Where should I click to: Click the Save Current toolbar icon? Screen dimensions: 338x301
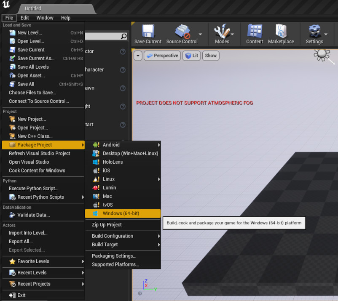click(148, 31)
